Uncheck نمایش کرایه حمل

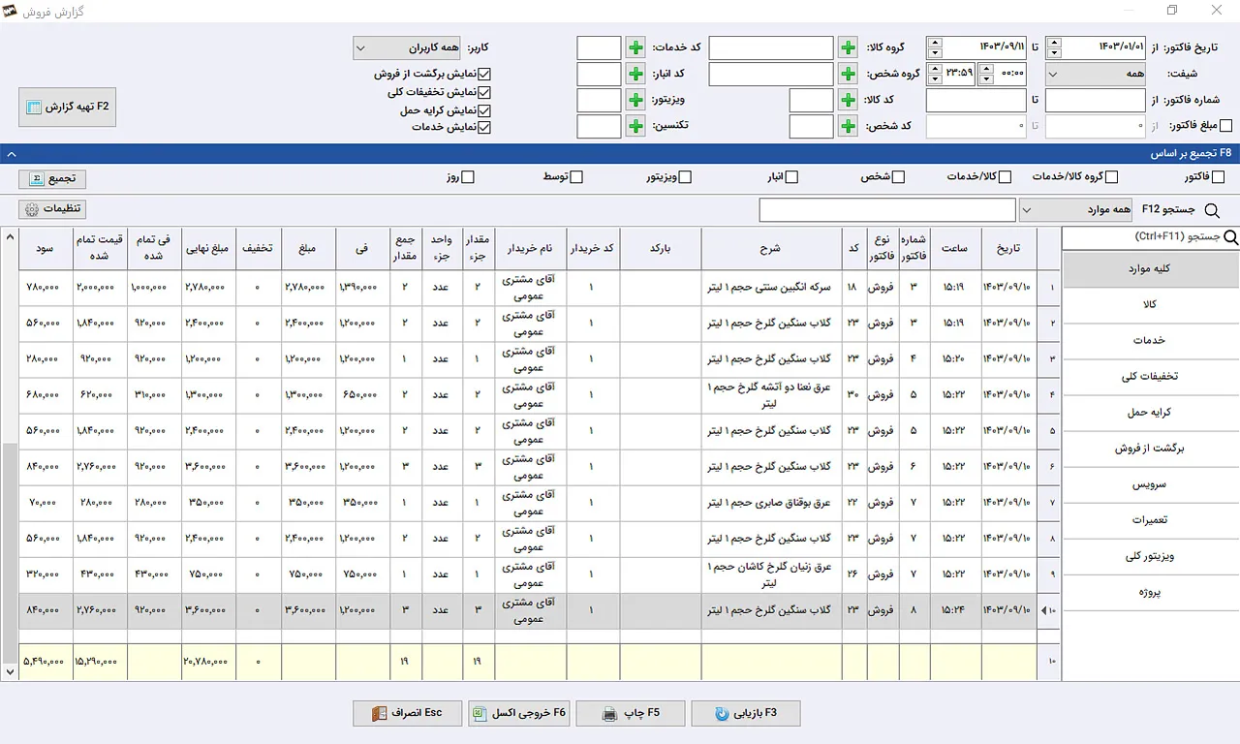pyautogui.click(x=485, y=110)
